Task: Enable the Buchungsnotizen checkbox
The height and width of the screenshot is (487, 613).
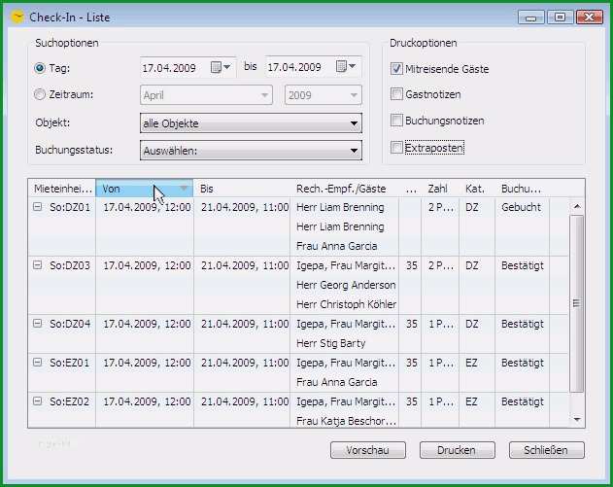Action: pyautogui.click(x=396, y=121)
